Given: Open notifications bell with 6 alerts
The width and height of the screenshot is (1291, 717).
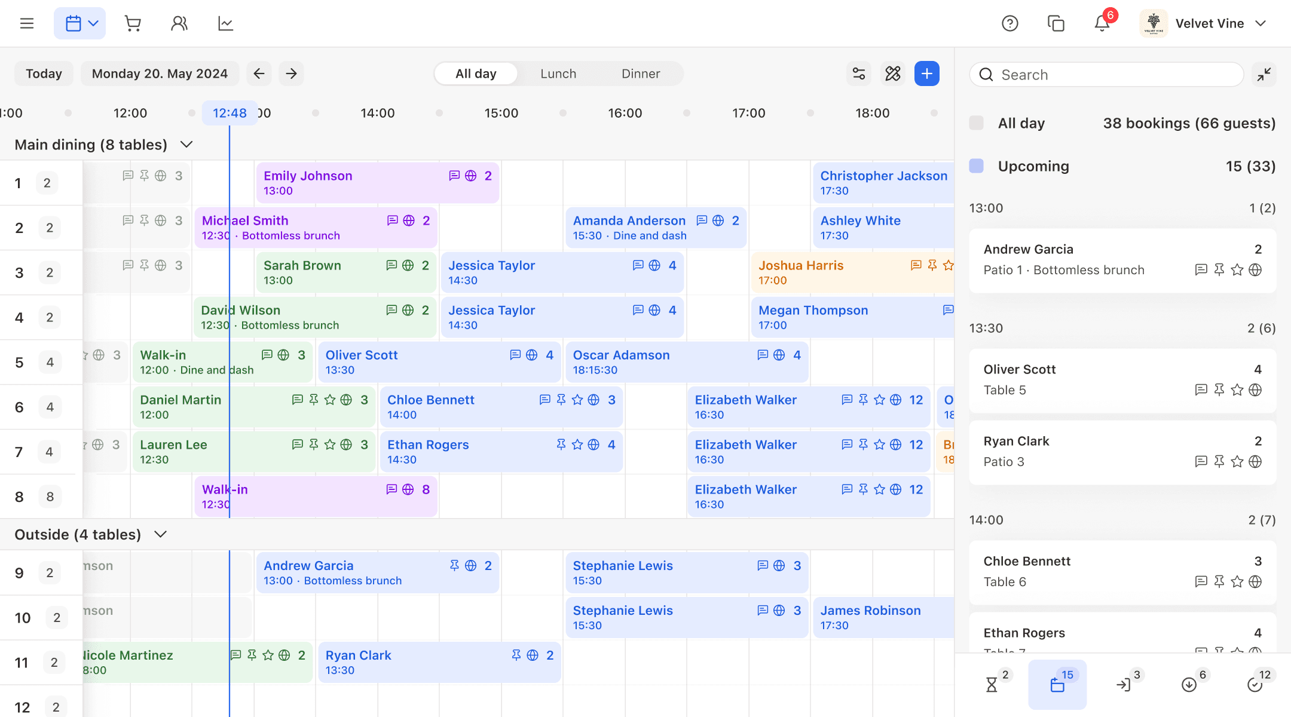Looking at the screenshot, I should pos(1102,23).
